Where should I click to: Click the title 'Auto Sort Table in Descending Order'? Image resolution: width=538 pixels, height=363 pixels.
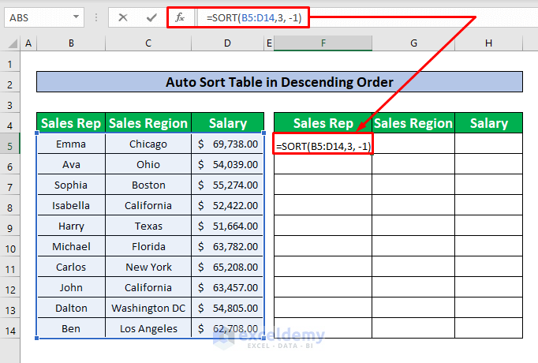click(279, 81)
